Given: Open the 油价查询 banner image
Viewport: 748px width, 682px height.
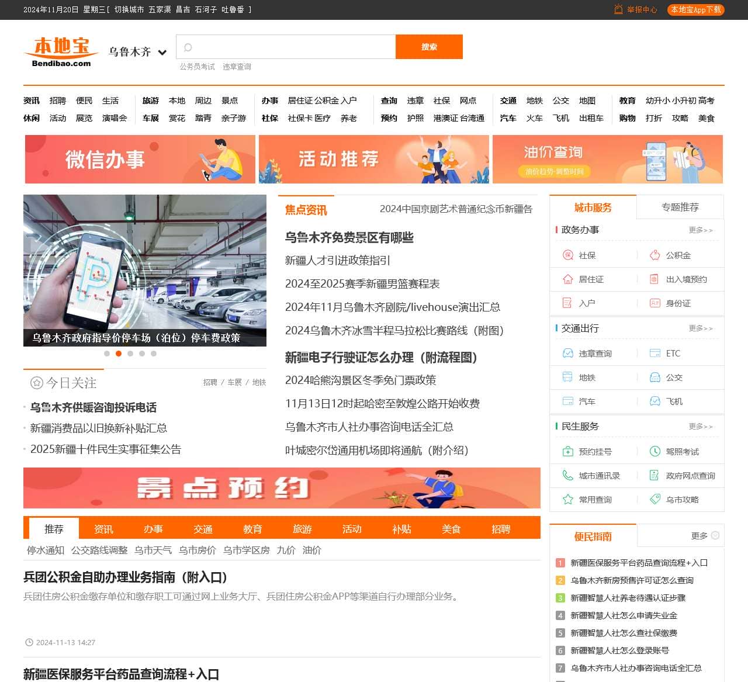Looking at the screenshot, I should (x=608, y=160).
